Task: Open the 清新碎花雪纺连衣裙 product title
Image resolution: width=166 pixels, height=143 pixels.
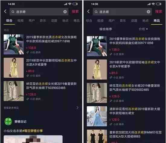Action: [135, 111]
